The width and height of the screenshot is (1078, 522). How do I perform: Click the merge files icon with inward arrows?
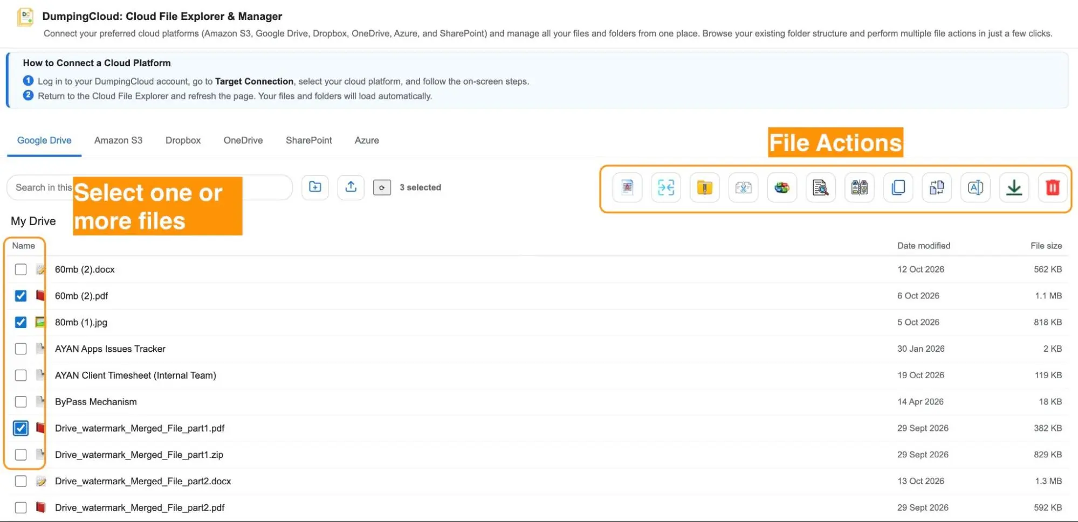point(666,187)
